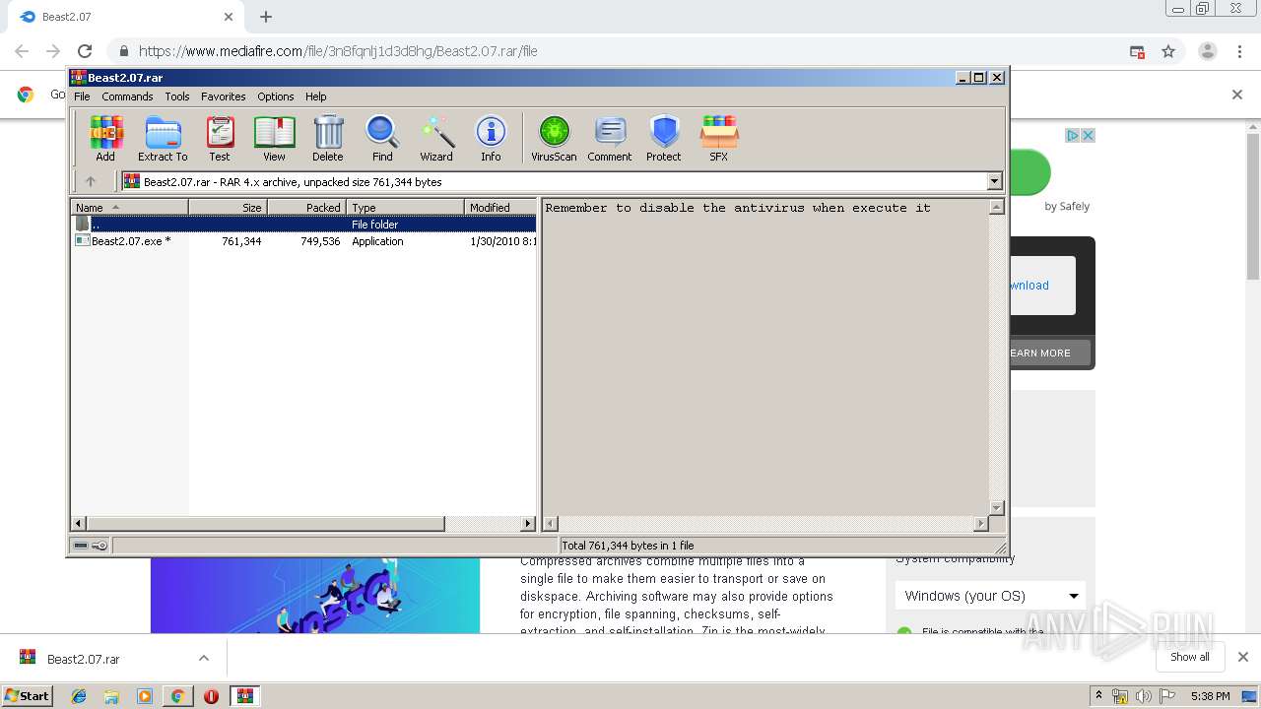Sort file list by Name column
Viewport: 1261px width, 709px height.
[x=129, y=207]
